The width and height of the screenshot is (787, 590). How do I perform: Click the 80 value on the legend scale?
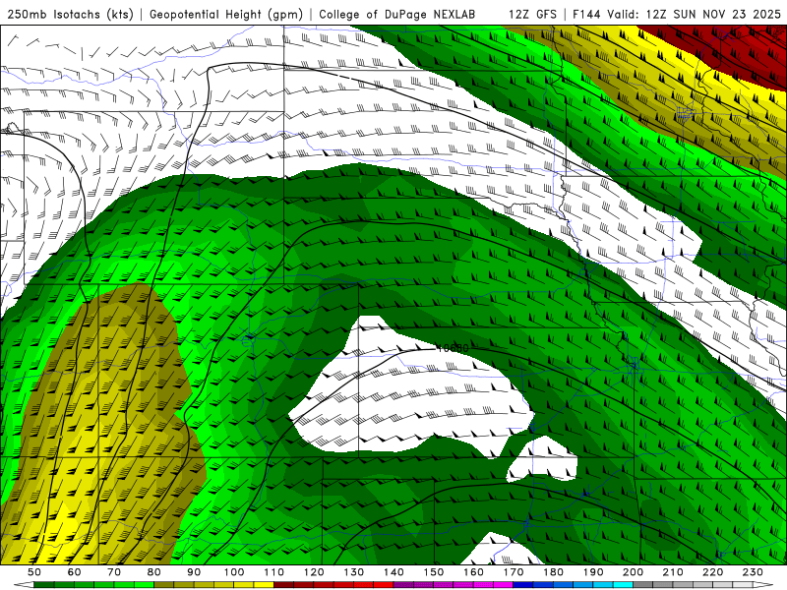(154, 572)
